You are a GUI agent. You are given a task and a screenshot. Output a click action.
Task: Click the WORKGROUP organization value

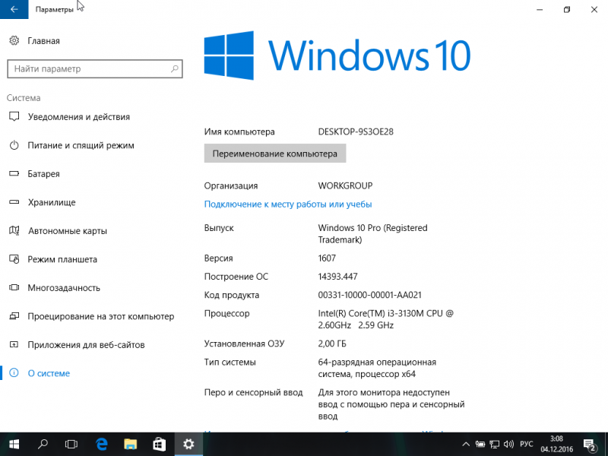coord(345,185)
